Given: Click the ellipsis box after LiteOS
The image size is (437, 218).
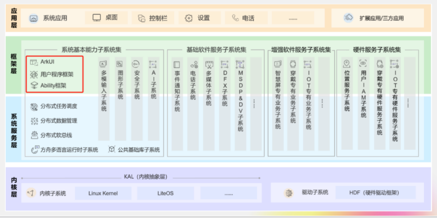Looking at the screenshot, I should coord(228,193).
